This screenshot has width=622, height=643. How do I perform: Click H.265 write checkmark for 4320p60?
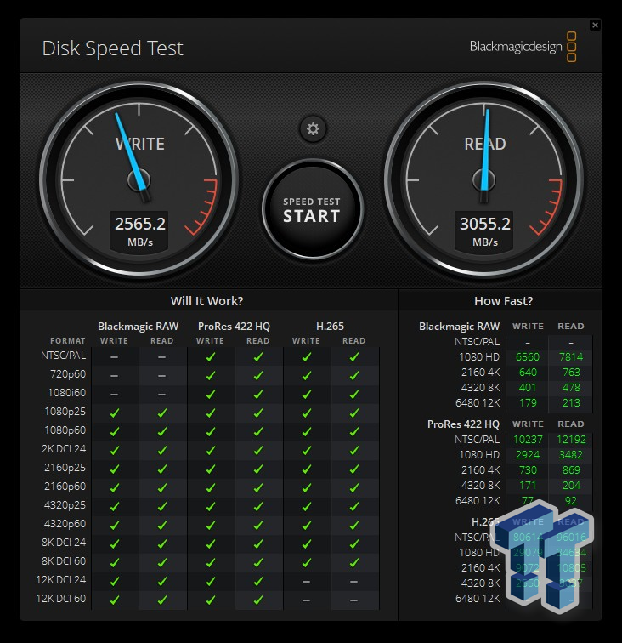tap(306, 525)
